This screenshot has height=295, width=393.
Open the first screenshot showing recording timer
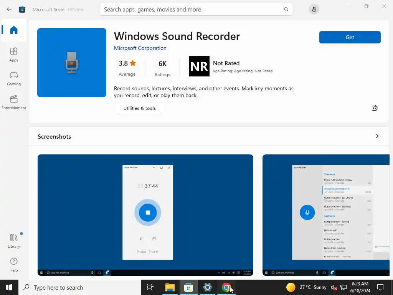coord(145,215)
